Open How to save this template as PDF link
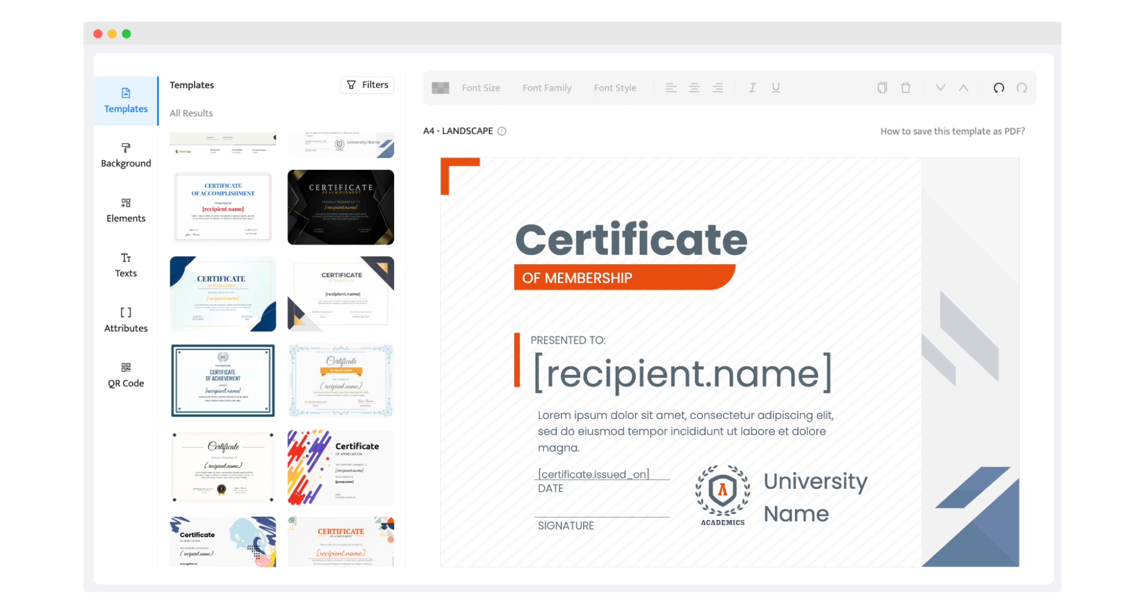 click(952, 131)
